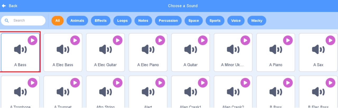The image size is (338, 108).
Task: Filter sounds by Effects category
Action: (101, 21)
